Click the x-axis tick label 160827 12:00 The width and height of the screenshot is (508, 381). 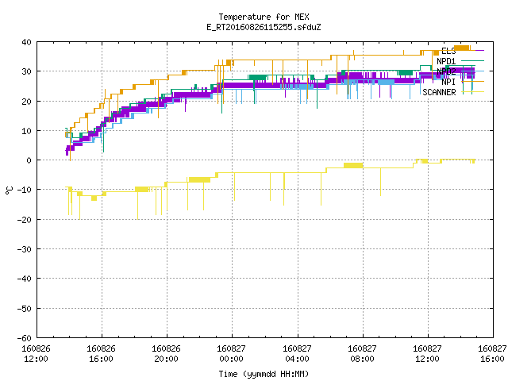click(x=427, y=354)
